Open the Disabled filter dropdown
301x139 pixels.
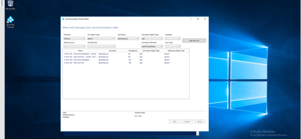pos(173,38)
